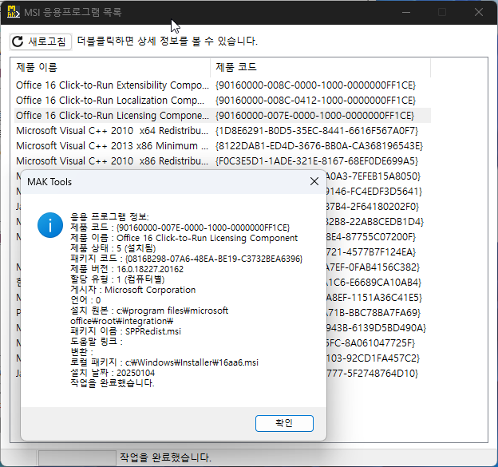Click the 패키지 이름 SPPRedist.msi line
The height and width of the screenshot is (467, 498).
click(126, 331)
